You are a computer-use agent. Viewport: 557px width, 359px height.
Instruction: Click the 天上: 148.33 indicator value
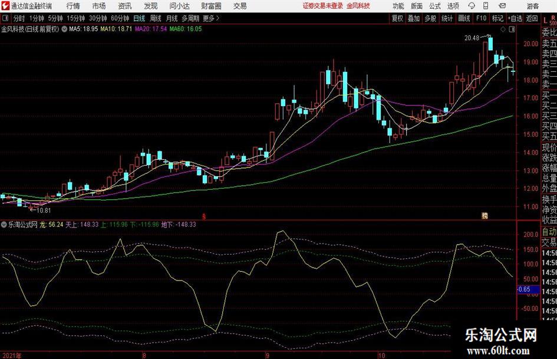point(82,225)
